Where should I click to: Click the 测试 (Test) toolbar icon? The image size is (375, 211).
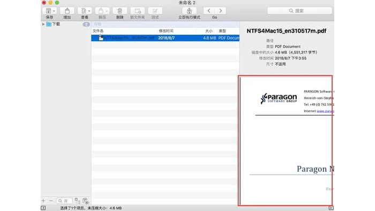click(x=155, y=11)
